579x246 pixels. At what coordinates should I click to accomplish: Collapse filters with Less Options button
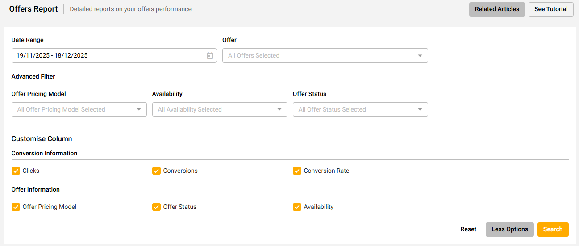[509, 229]
